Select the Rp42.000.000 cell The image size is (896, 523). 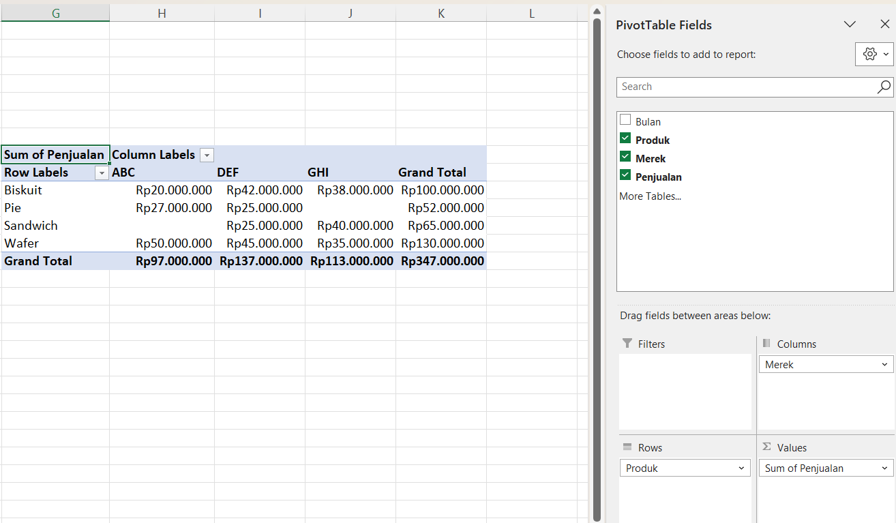260,190
